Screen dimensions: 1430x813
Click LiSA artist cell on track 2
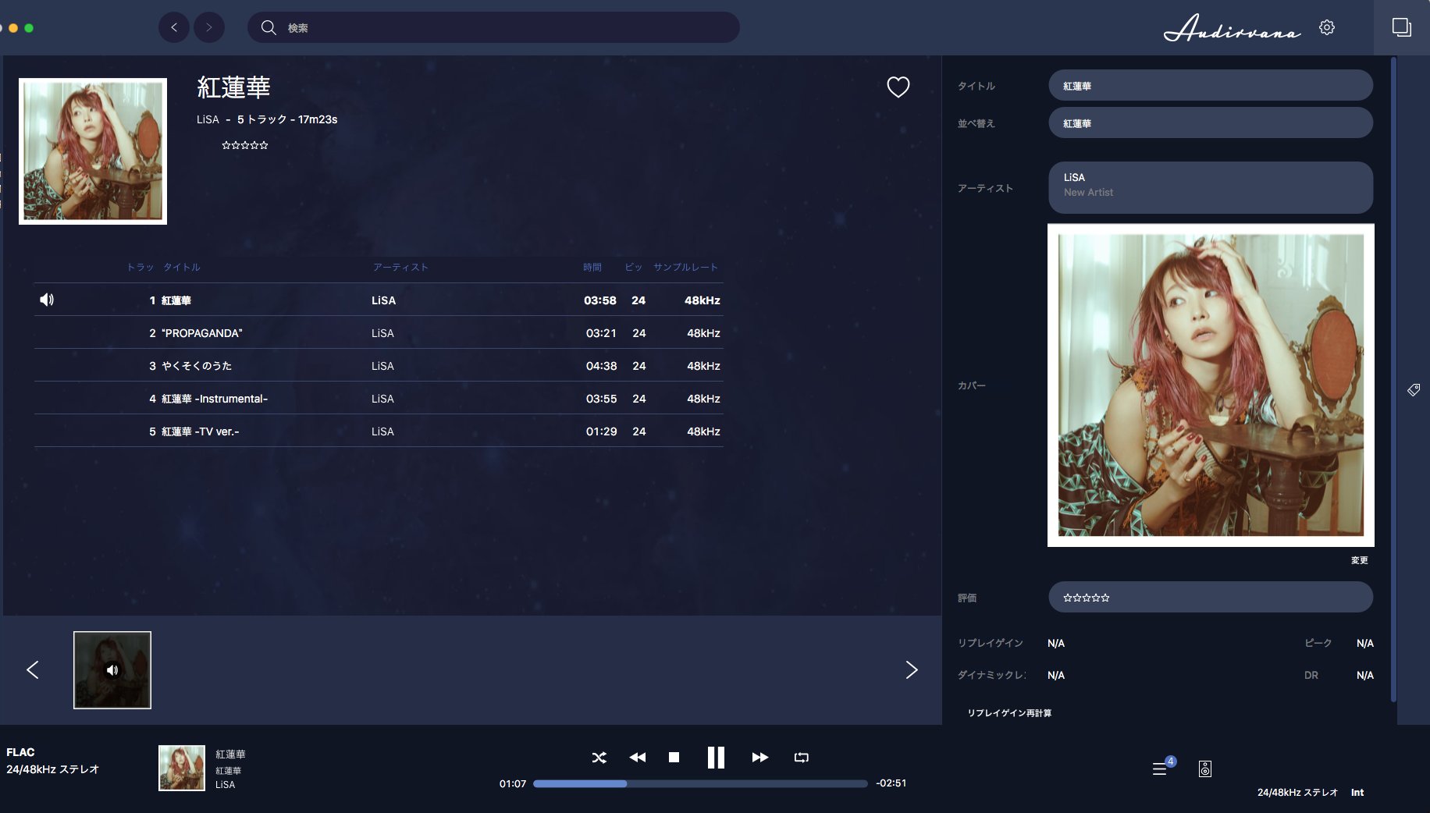coord(382,333)
